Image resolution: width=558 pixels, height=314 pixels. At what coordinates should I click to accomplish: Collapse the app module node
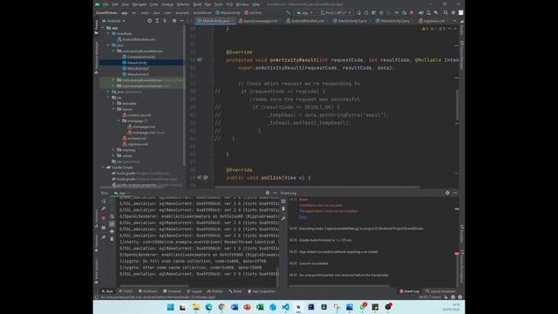pyautogui.click(x=103, y=28)
